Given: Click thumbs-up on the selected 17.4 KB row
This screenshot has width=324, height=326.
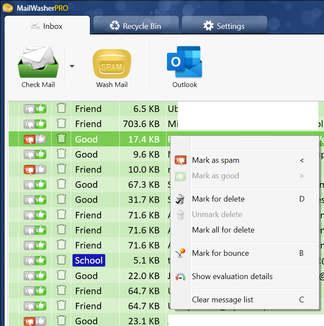Looking at the screenshot, I should coord(41,139).
